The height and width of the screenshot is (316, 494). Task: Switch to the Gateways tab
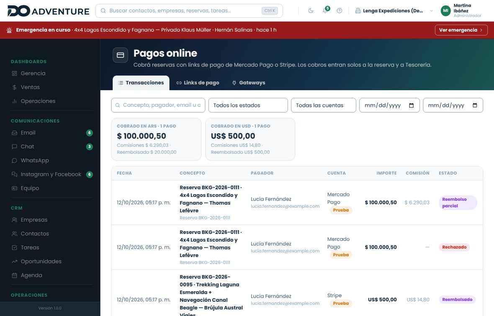coord(249,83)
